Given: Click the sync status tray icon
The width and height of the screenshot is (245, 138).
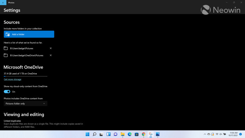Looking at the screenshot, I should click(x=213, y=134).
